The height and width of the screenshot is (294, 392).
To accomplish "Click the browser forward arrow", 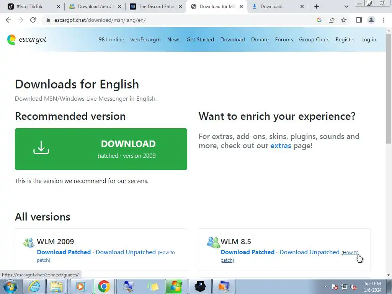I will tap(21, 20).
